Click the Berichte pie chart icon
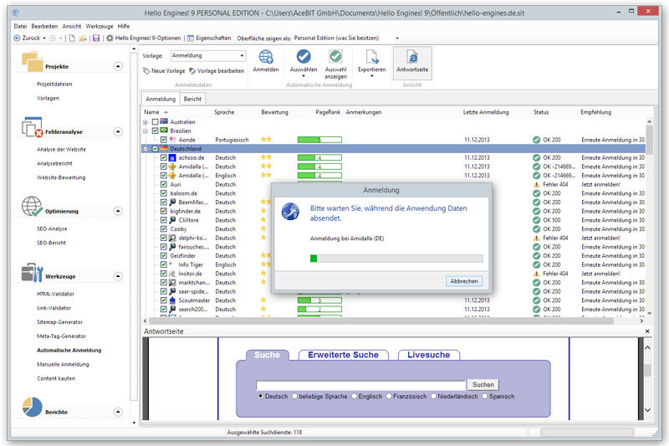Image resolution: width=669 pixels, height=446 pixels. 33,407
